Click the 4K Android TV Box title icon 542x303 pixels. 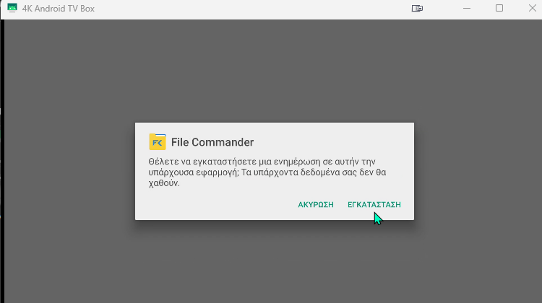coord(12,8)
